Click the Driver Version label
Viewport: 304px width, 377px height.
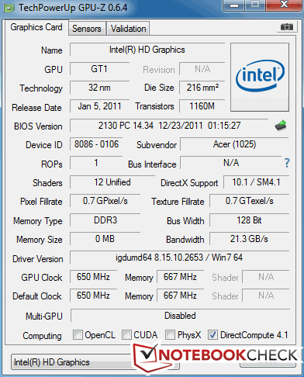[38, 259]
